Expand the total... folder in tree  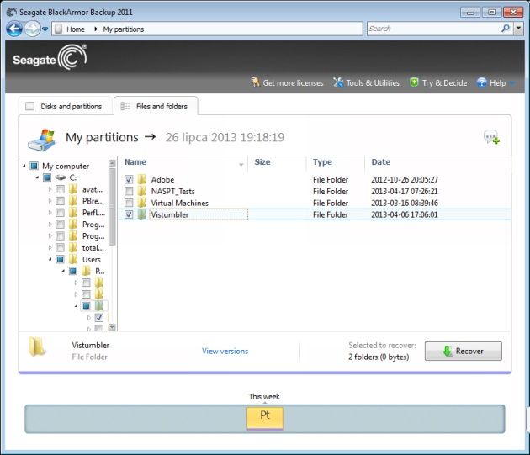[50, 248]
